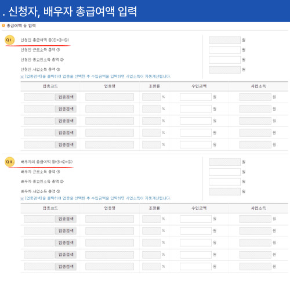Viewport: 290px width, 290px height.
Task: Click 업종검색 in applicant table's fourth row
Action: click(x=66, y=133)
